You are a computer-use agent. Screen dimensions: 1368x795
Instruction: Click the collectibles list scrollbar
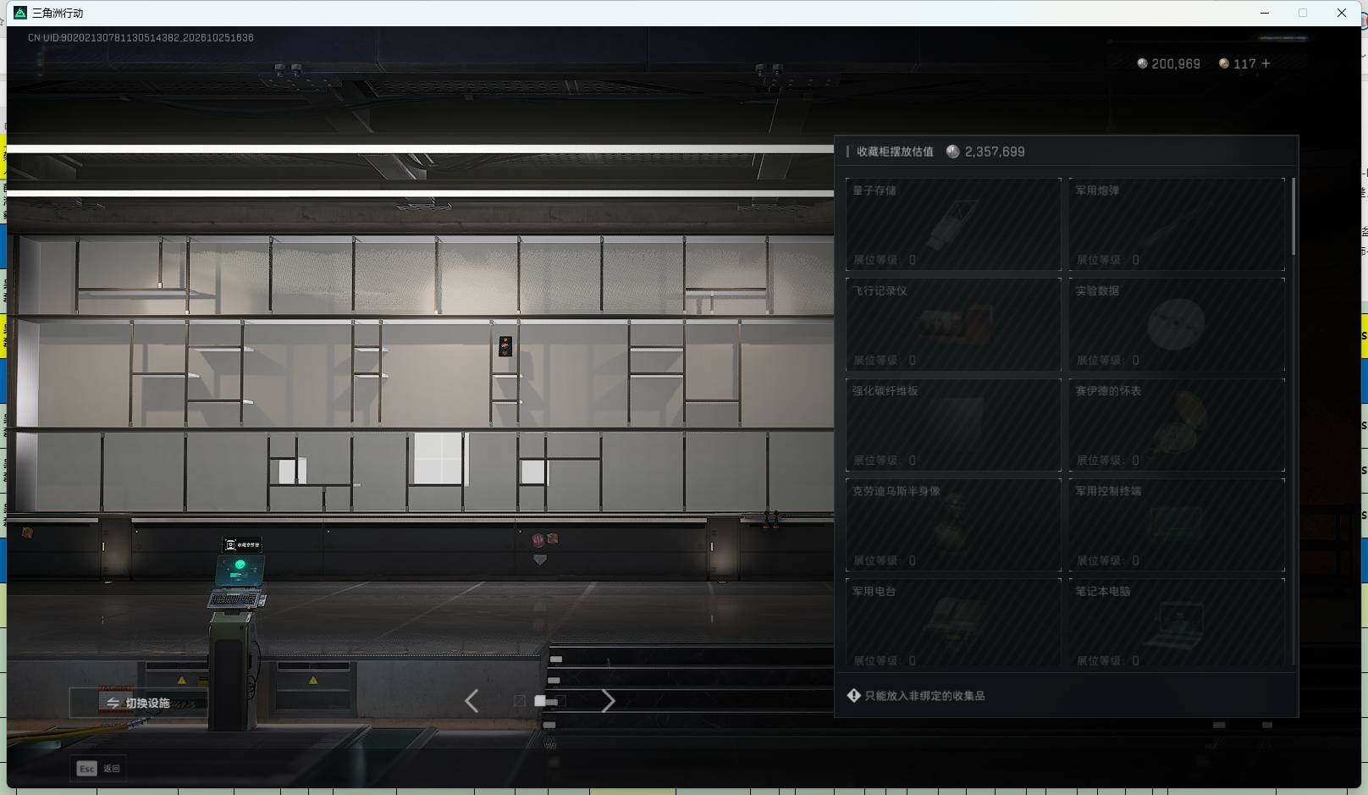click(1294, 217)
